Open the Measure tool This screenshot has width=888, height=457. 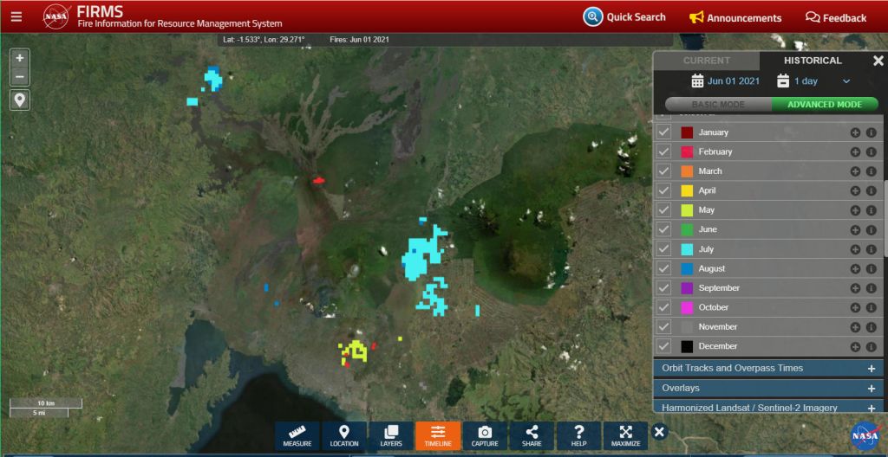[x=297, y=435]
